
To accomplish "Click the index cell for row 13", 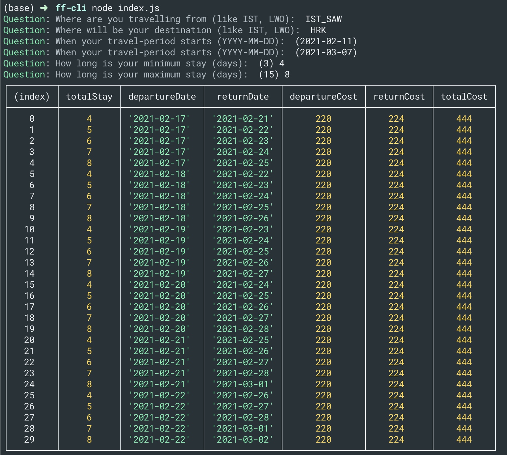I will pos(29,263).
